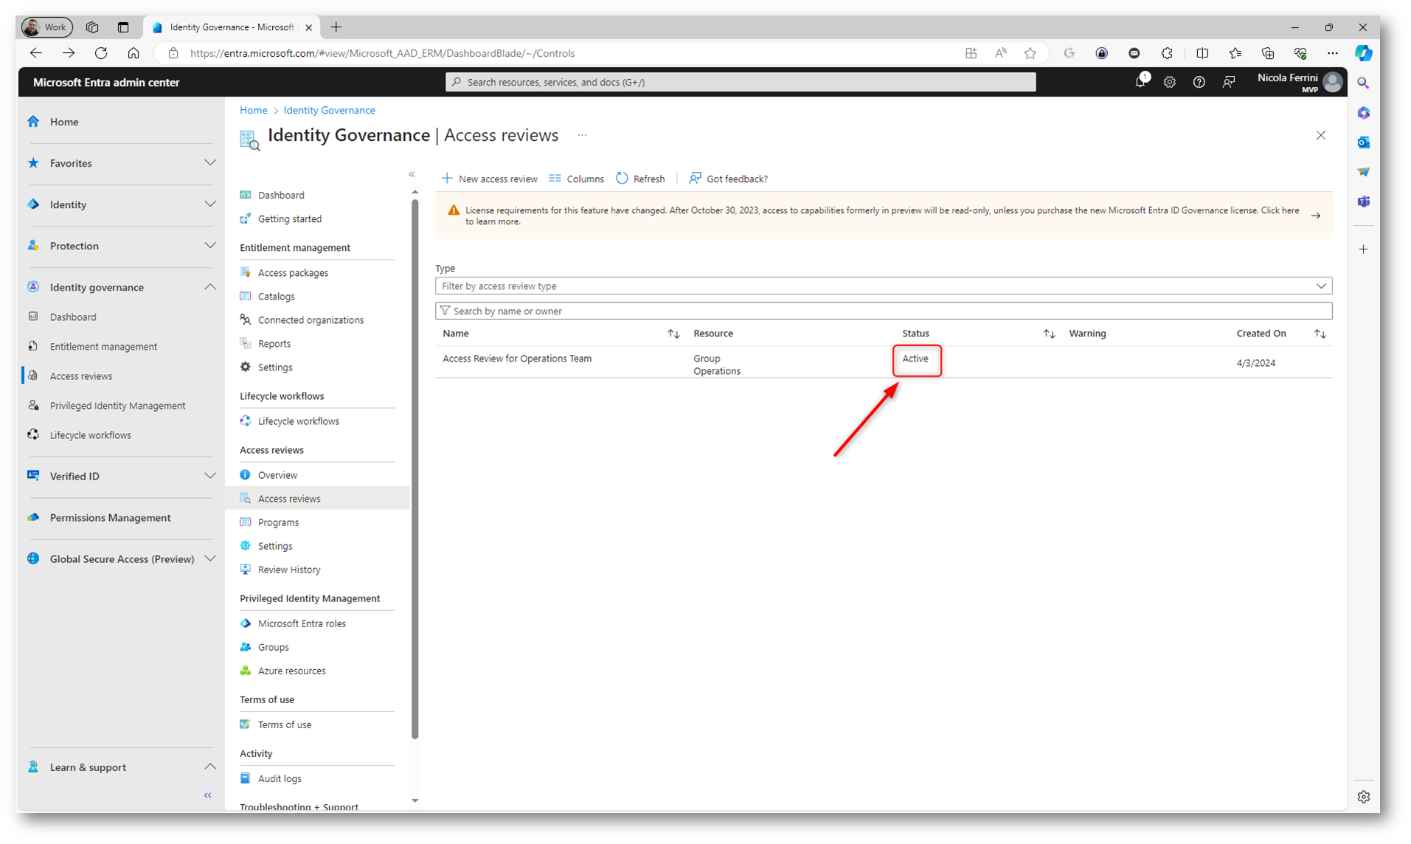Click New access review button
The width and height of the screenshot is (1411, 844).
pos(489,179)
